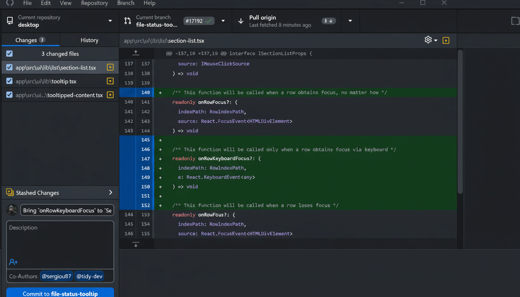Toggle the 3 changed files checkbox
This screenshot has width=520, height=297.
click(9, 53)
